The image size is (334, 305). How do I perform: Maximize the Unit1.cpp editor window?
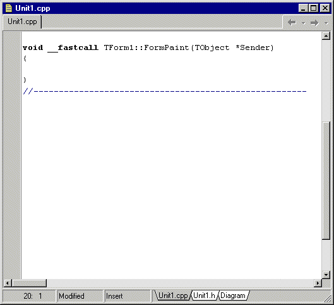point(314,8)
